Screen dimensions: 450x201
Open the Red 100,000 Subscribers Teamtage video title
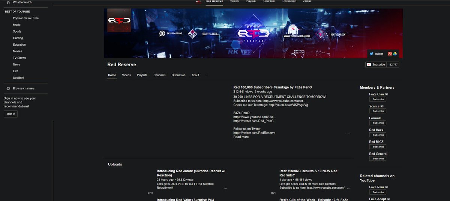(x=272, y=87)
